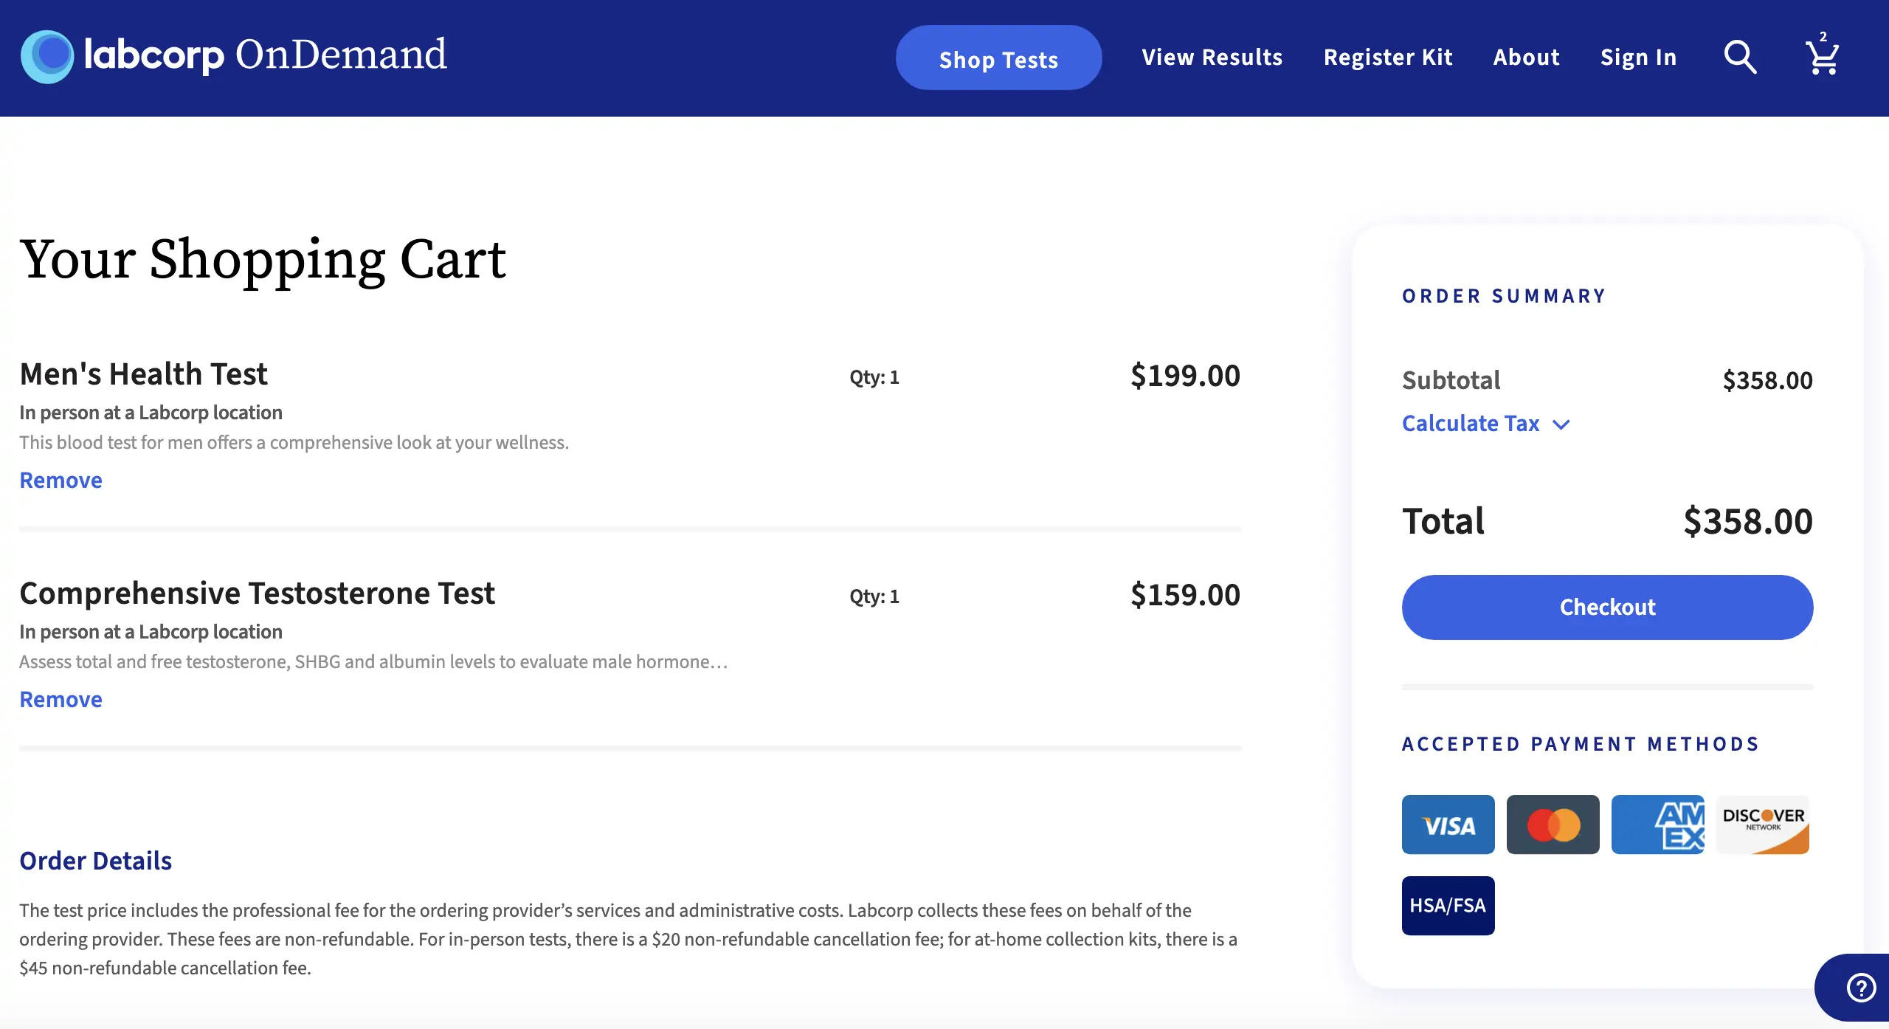1889x1029 pixels.
Task: Click the American Express card icon
Action: coord(1657,825)
